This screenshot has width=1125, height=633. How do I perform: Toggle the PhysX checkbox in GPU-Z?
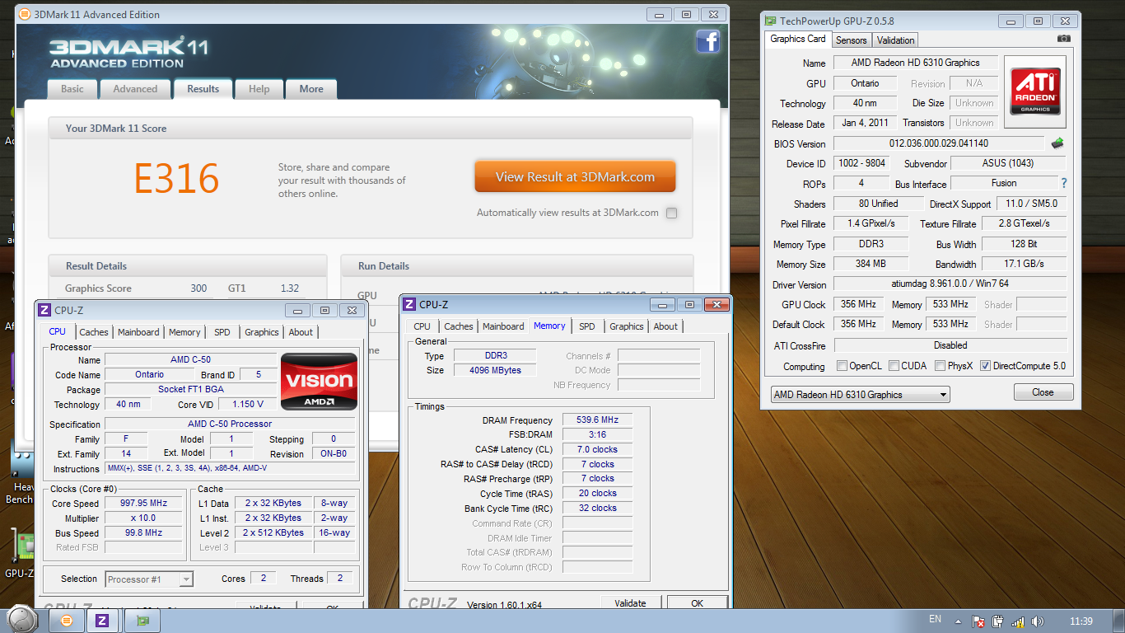pos(941,366)
